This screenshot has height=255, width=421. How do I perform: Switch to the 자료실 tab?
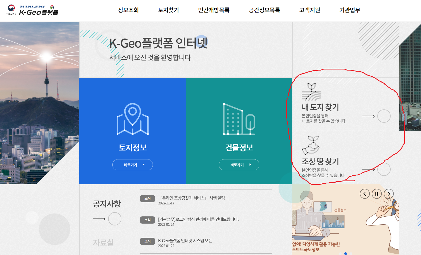pyautogui.click(x=103, y=242)
